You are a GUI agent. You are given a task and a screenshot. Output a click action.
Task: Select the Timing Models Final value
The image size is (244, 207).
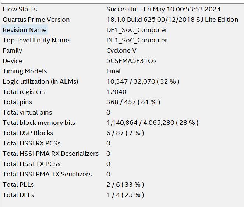point(113,71)
